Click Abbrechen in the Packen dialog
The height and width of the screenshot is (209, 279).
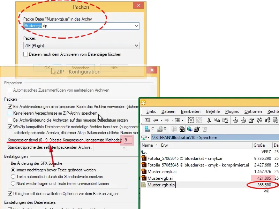click(x=81, y=68)
